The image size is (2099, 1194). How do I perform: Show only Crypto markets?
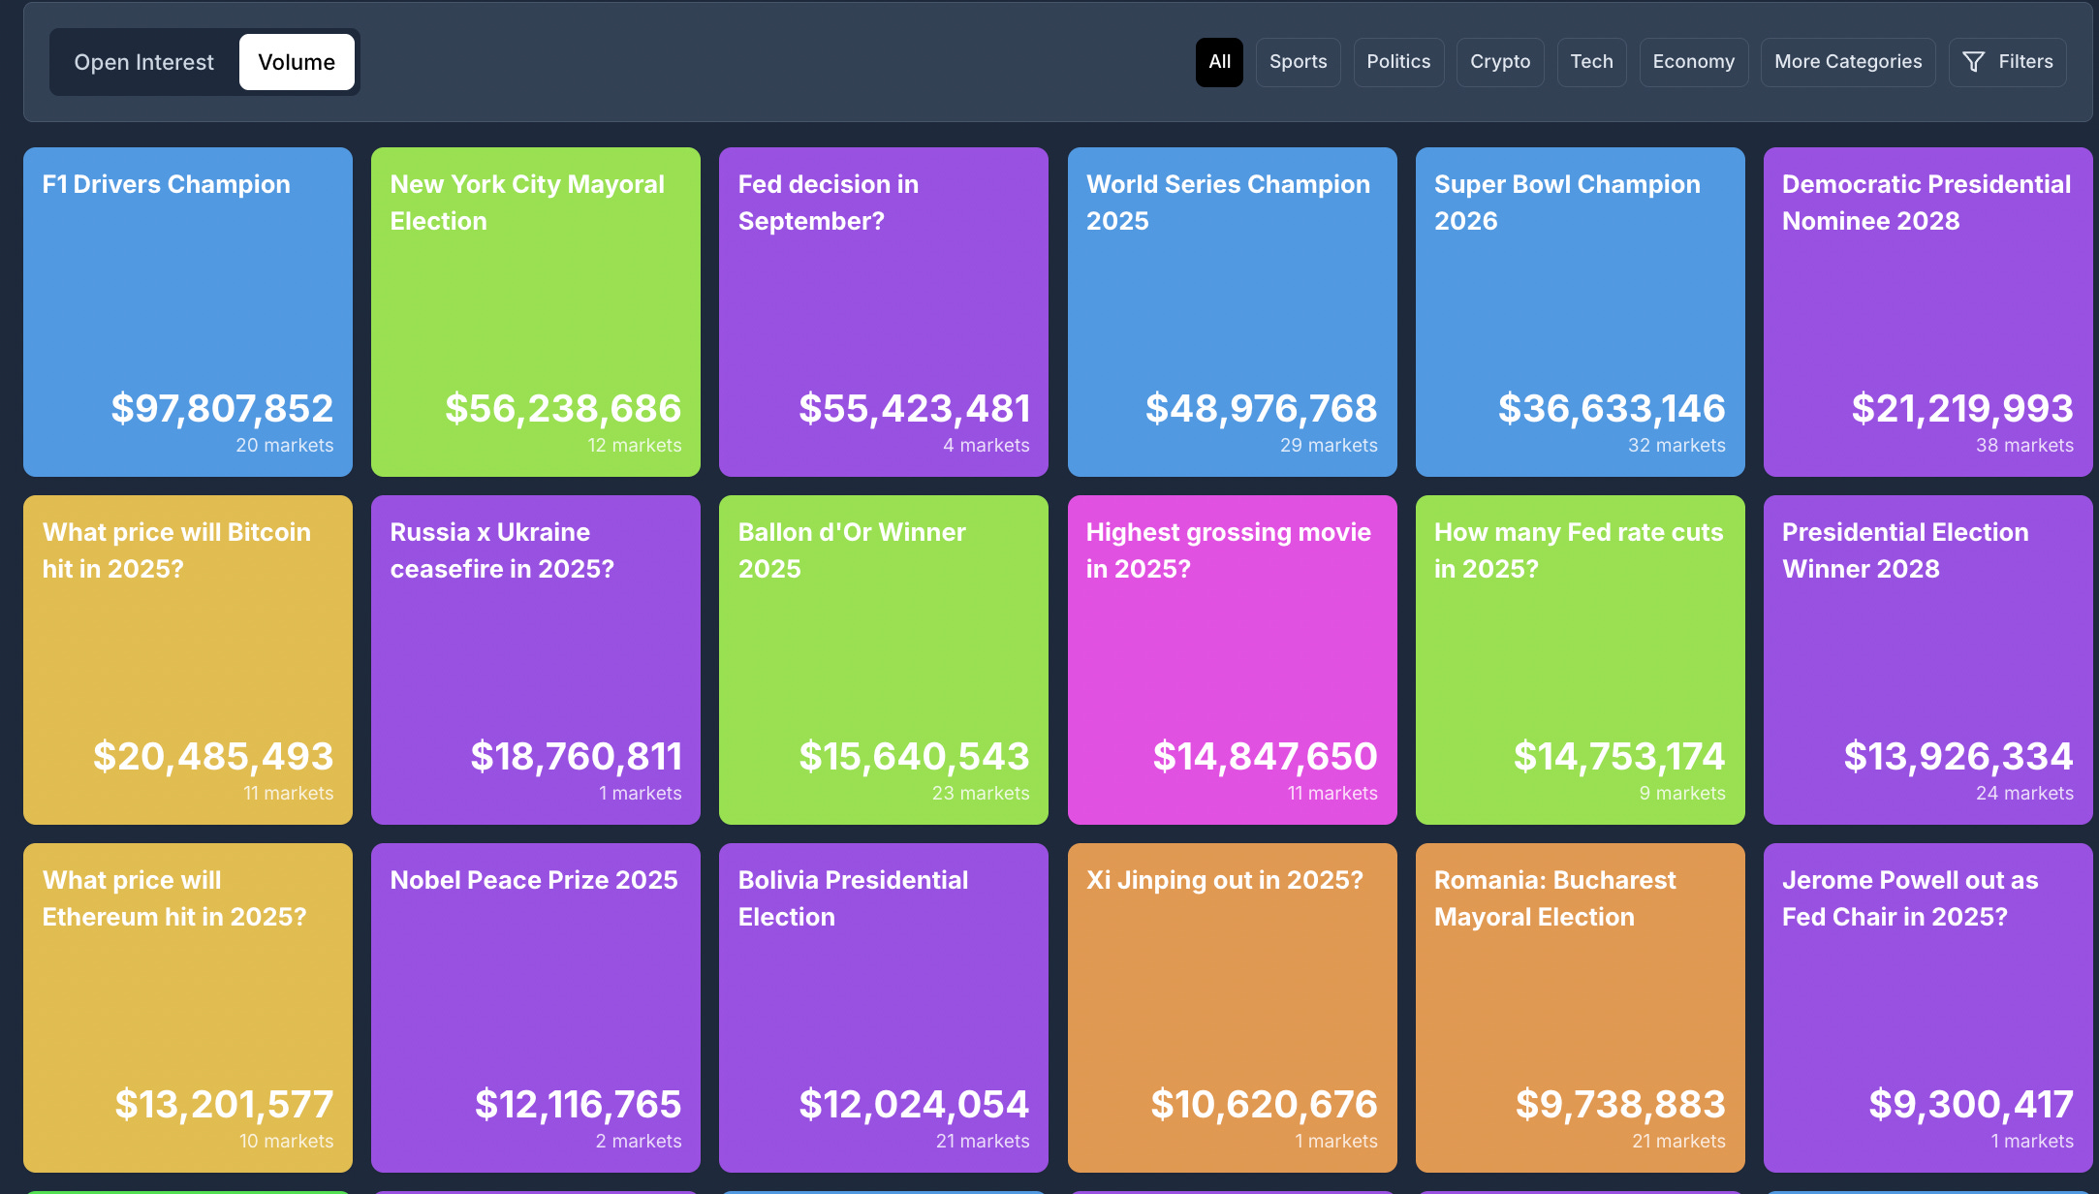pos(1499,62)
